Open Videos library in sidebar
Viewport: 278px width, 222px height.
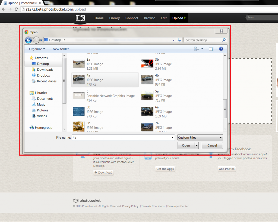(x=42, y=116)
